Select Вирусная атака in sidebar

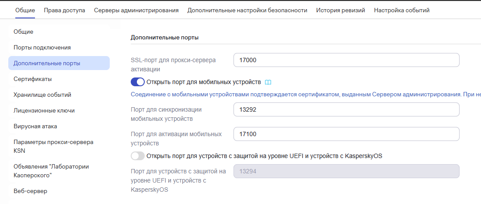point(35,126)
